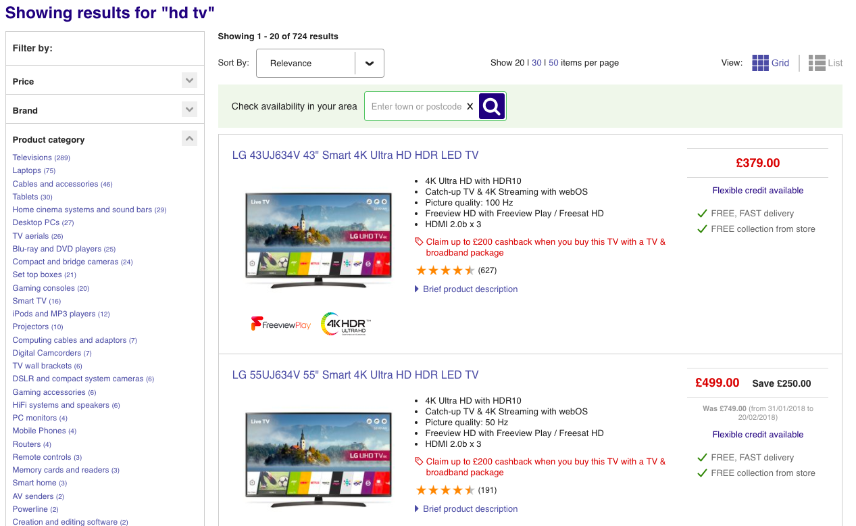Click star rating of the 55" LG TV
Image resolution: width=856 pixels, height=526 pixels.
[445, 490]
